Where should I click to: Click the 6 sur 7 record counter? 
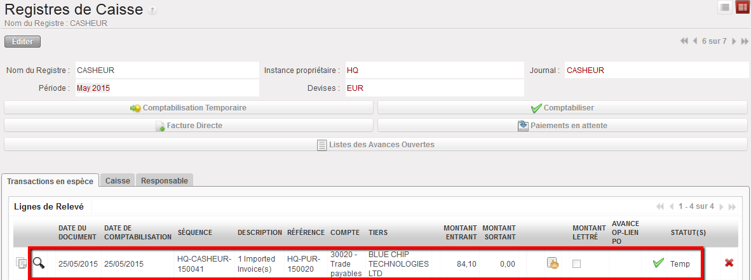point(714,41)
